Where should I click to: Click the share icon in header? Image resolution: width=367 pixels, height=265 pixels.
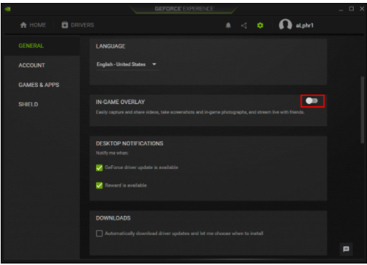244,26
